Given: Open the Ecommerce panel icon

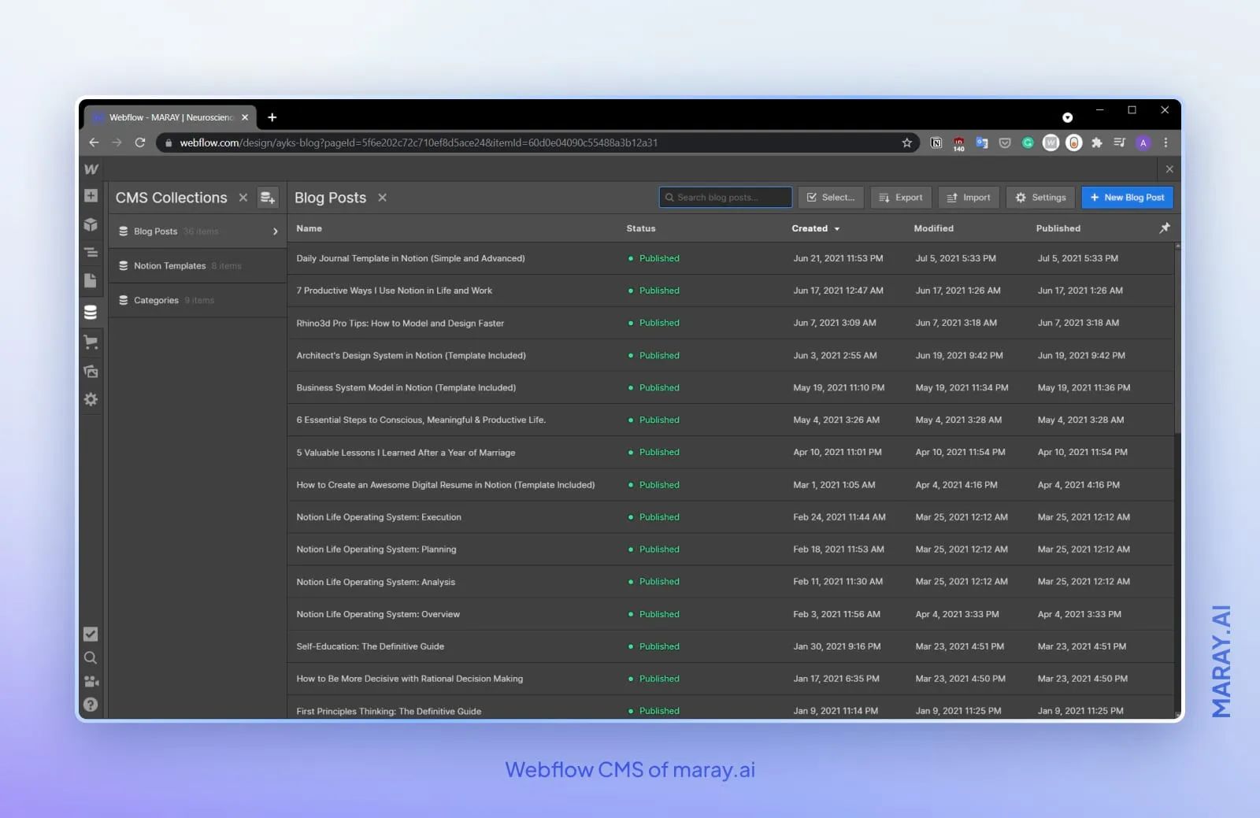Looking at the screenshot, I should [x=91, y=342].
